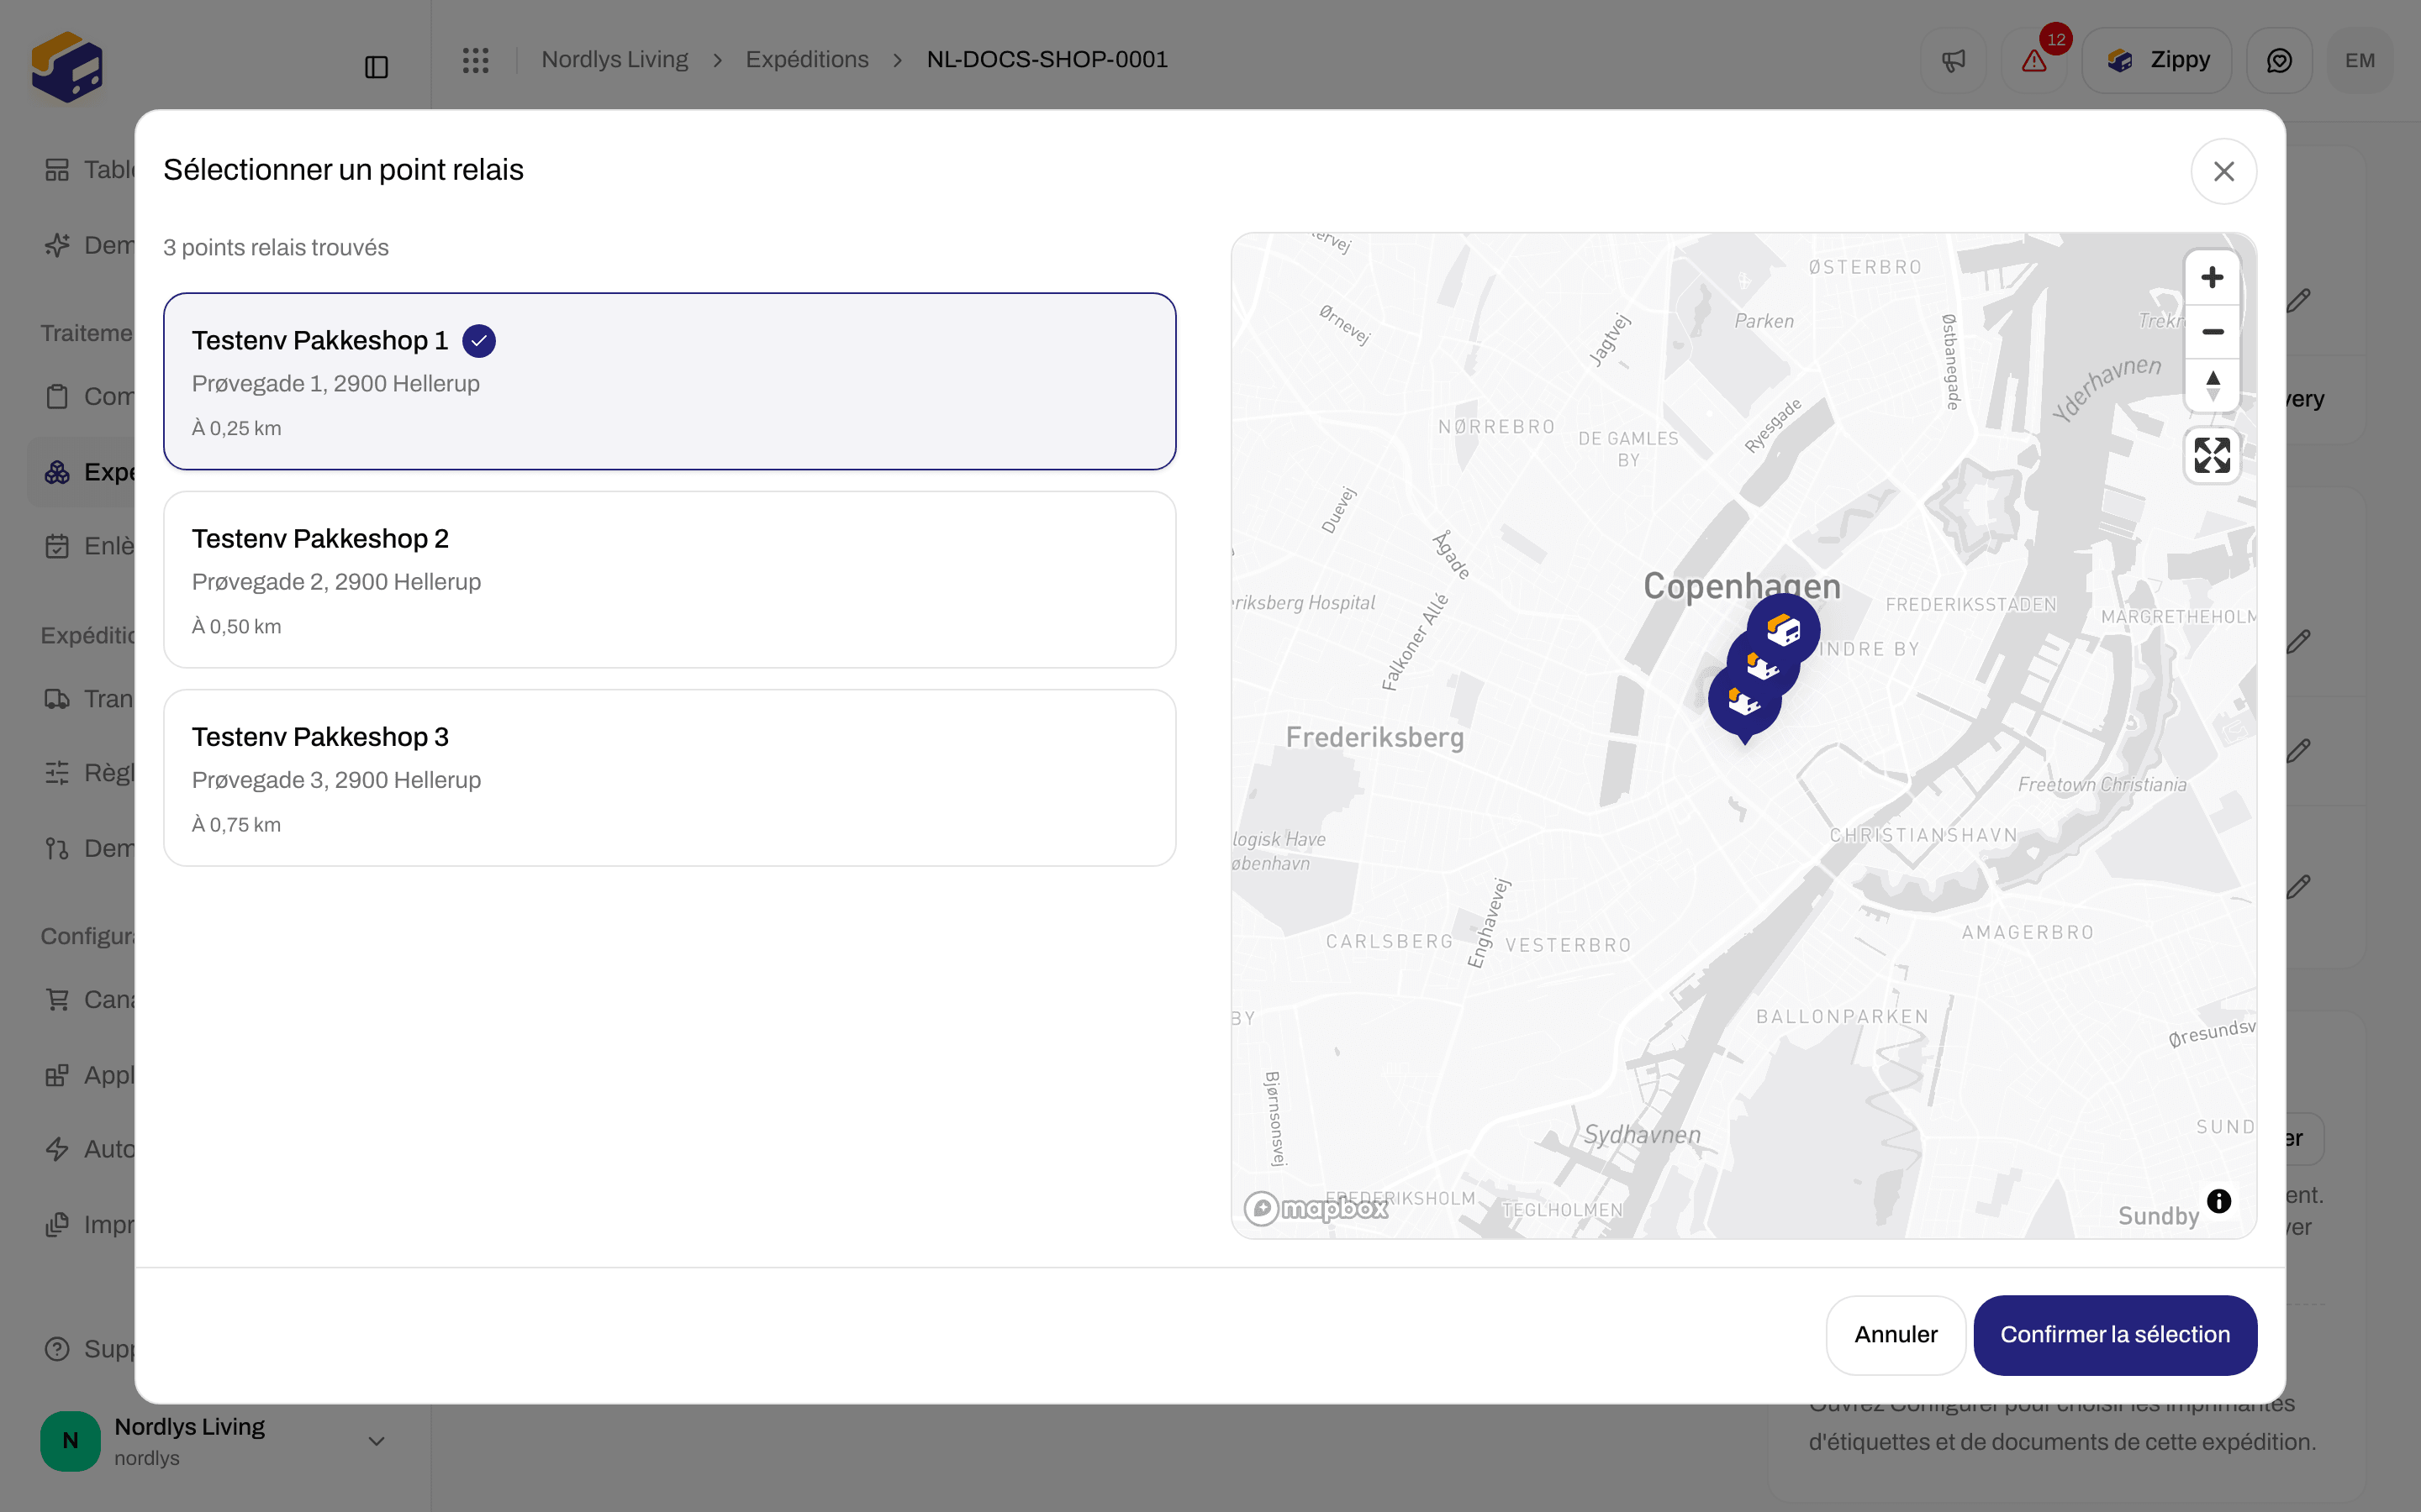Select the Testenv Pakkeshop 1 card
Viewport: 2421px width, 1512px height.
[669, 381]
